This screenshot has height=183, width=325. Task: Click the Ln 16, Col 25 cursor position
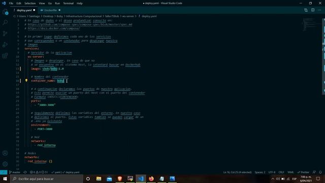[237, 172]
